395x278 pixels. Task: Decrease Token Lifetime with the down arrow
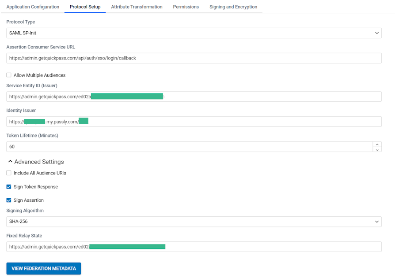click(x=377, y=150)
